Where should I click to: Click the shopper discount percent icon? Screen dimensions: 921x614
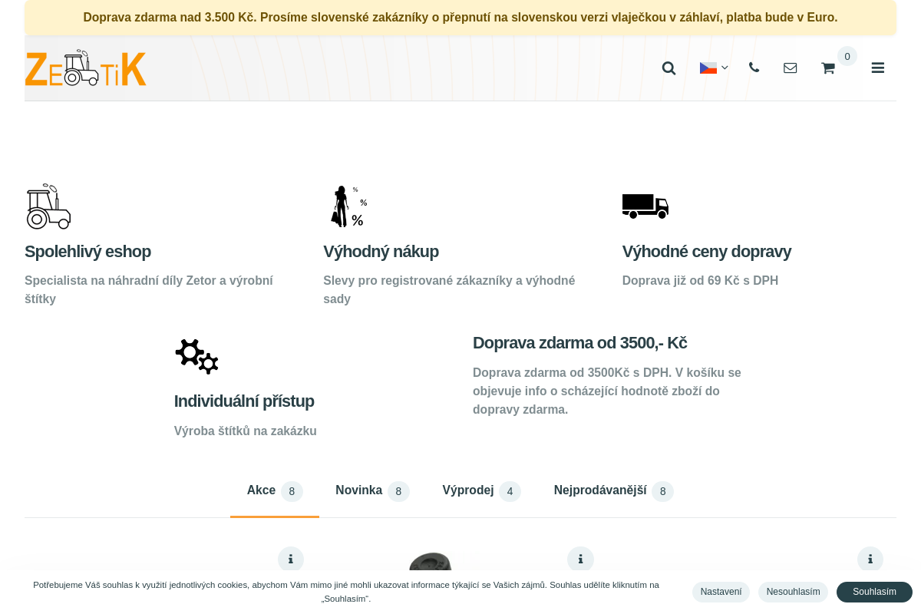click(x=348, y=206)
